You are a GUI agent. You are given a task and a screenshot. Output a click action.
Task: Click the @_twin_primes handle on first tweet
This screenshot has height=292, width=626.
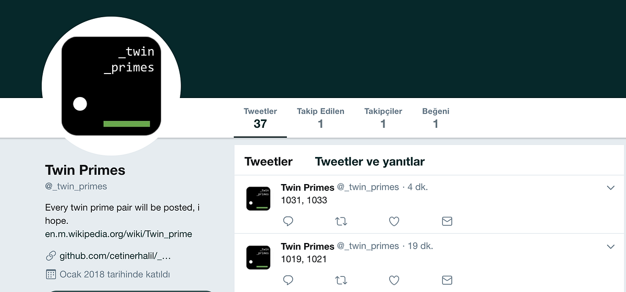(x=368, y=187)
